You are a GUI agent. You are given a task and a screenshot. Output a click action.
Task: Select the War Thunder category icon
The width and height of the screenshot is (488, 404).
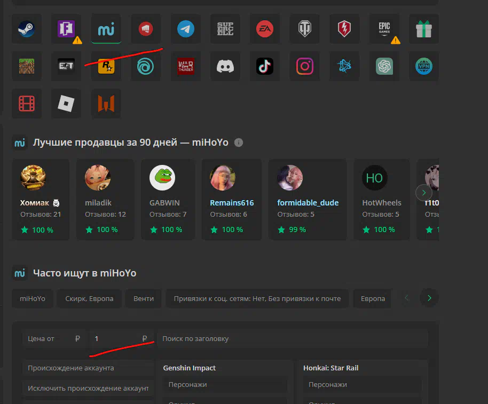tap(185, 66)
